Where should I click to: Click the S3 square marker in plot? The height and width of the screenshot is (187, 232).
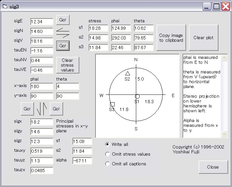click(112, 104)
